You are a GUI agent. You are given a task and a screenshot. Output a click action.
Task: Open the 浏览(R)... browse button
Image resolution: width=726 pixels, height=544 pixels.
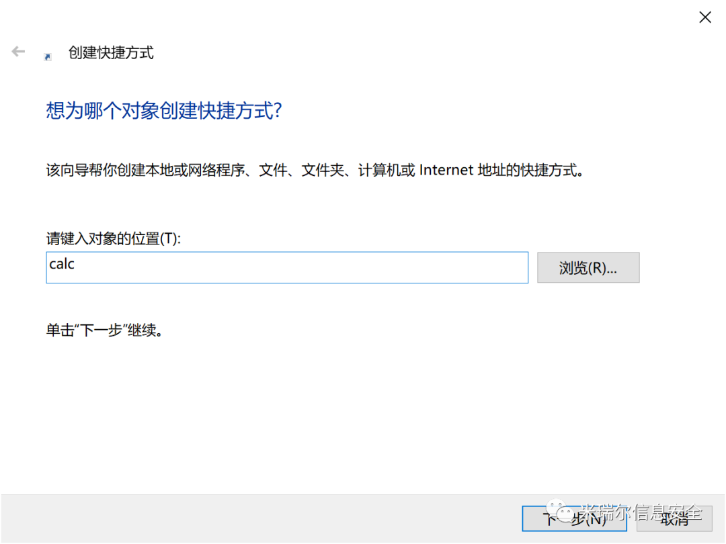point(588,267)
